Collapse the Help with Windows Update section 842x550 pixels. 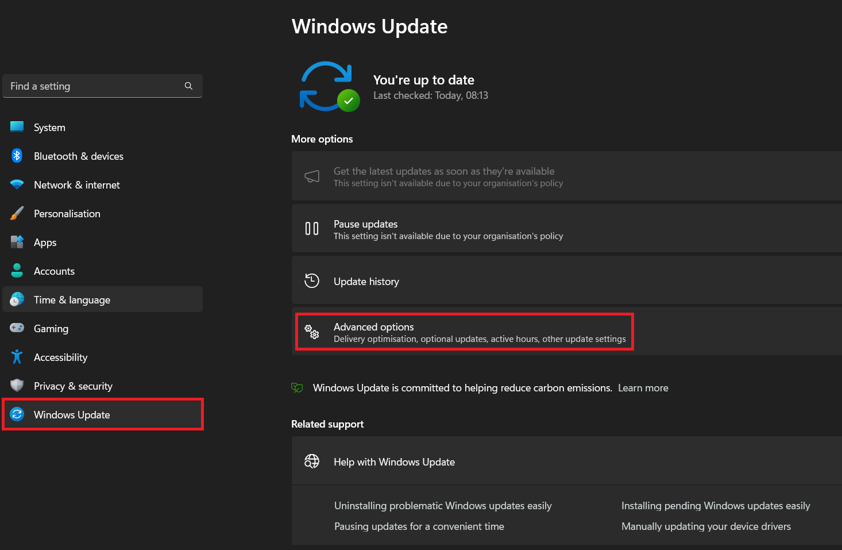click(566, 461)
